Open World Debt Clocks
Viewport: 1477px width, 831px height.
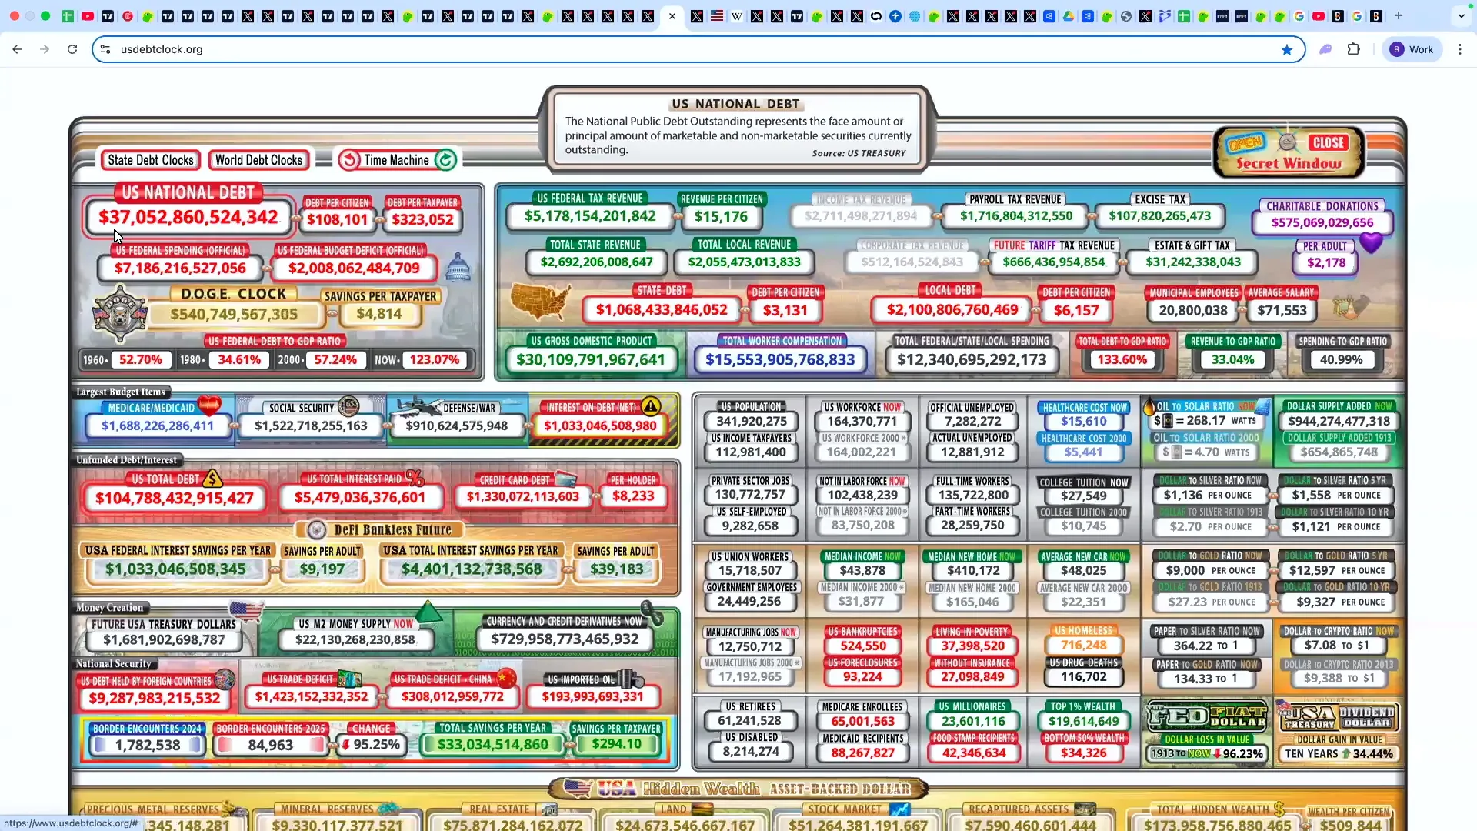(258, 160)
